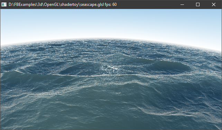Maximize the seascape.glsl window

click(198, 4)
